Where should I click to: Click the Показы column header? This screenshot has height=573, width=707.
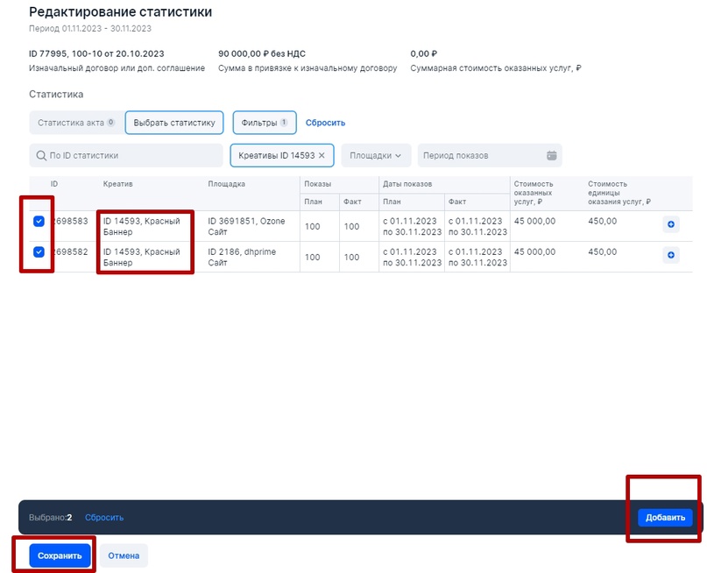317,184
